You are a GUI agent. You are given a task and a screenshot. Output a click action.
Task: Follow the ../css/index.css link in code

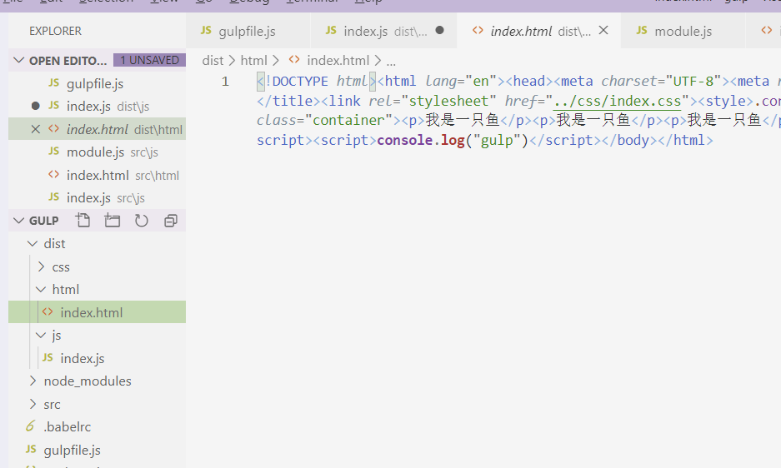[617, 101]
